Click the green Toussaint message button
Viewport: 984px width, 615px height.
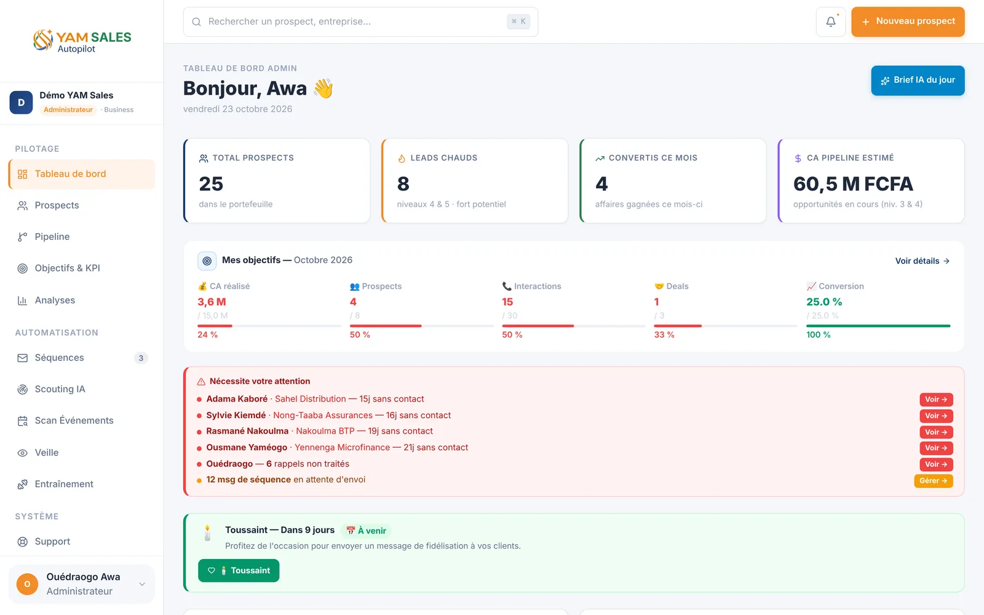[239, 571]
